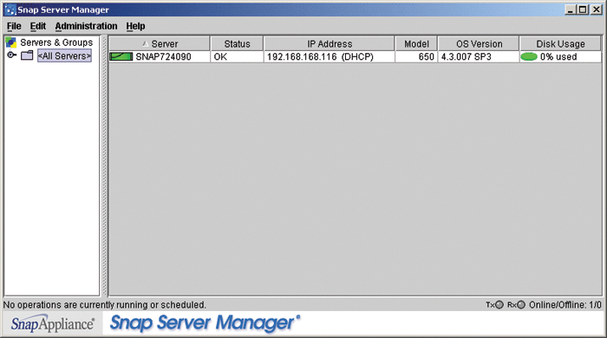Click the model 650 cell

point(416,57)
